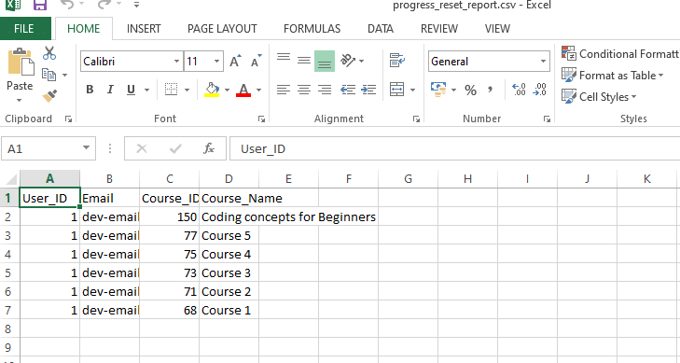Align text left

click(284, 90)
